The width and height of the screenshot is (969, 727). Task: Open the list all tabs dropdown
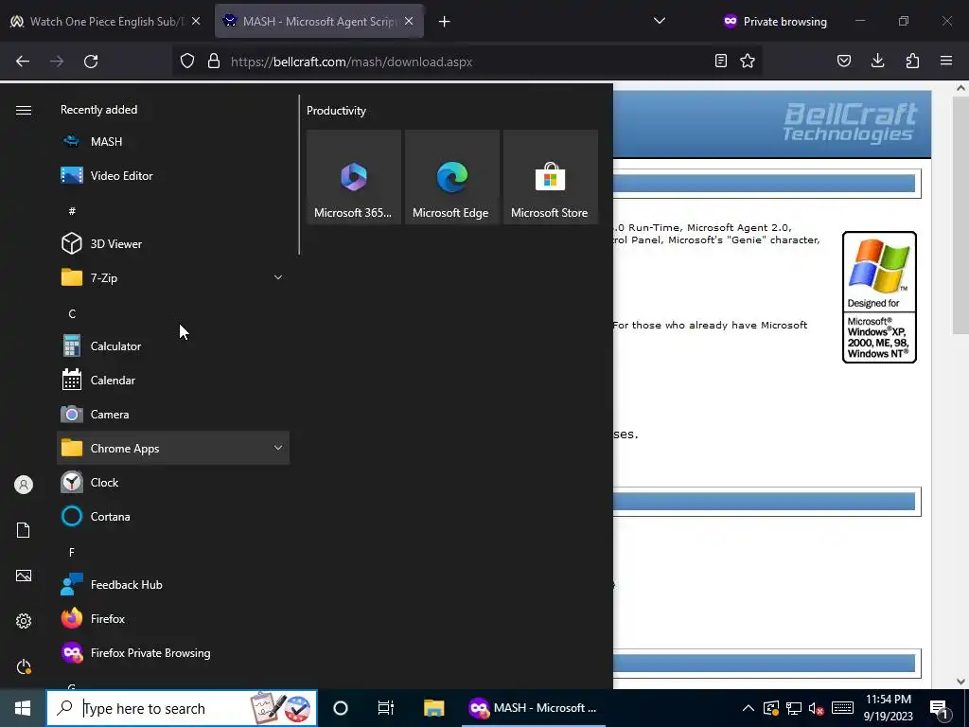coord(660,21)
